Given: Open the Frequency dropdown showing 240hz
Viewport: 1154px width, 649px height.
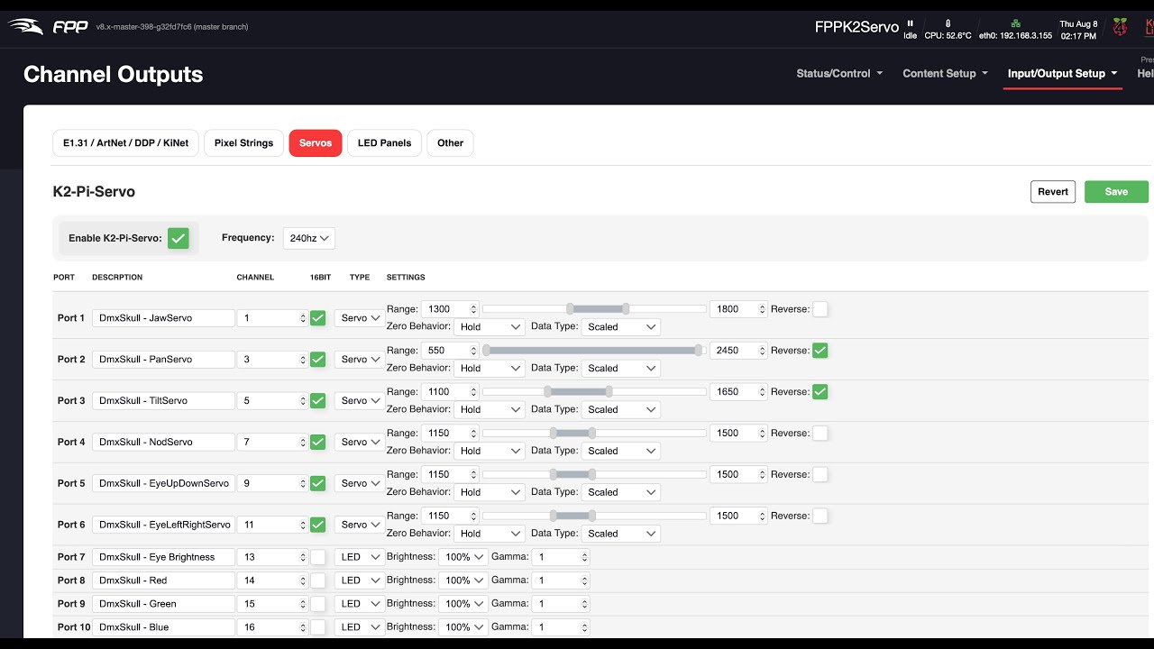Looking at the screenshot, I should pyautogui.click(x=309, y=238).
